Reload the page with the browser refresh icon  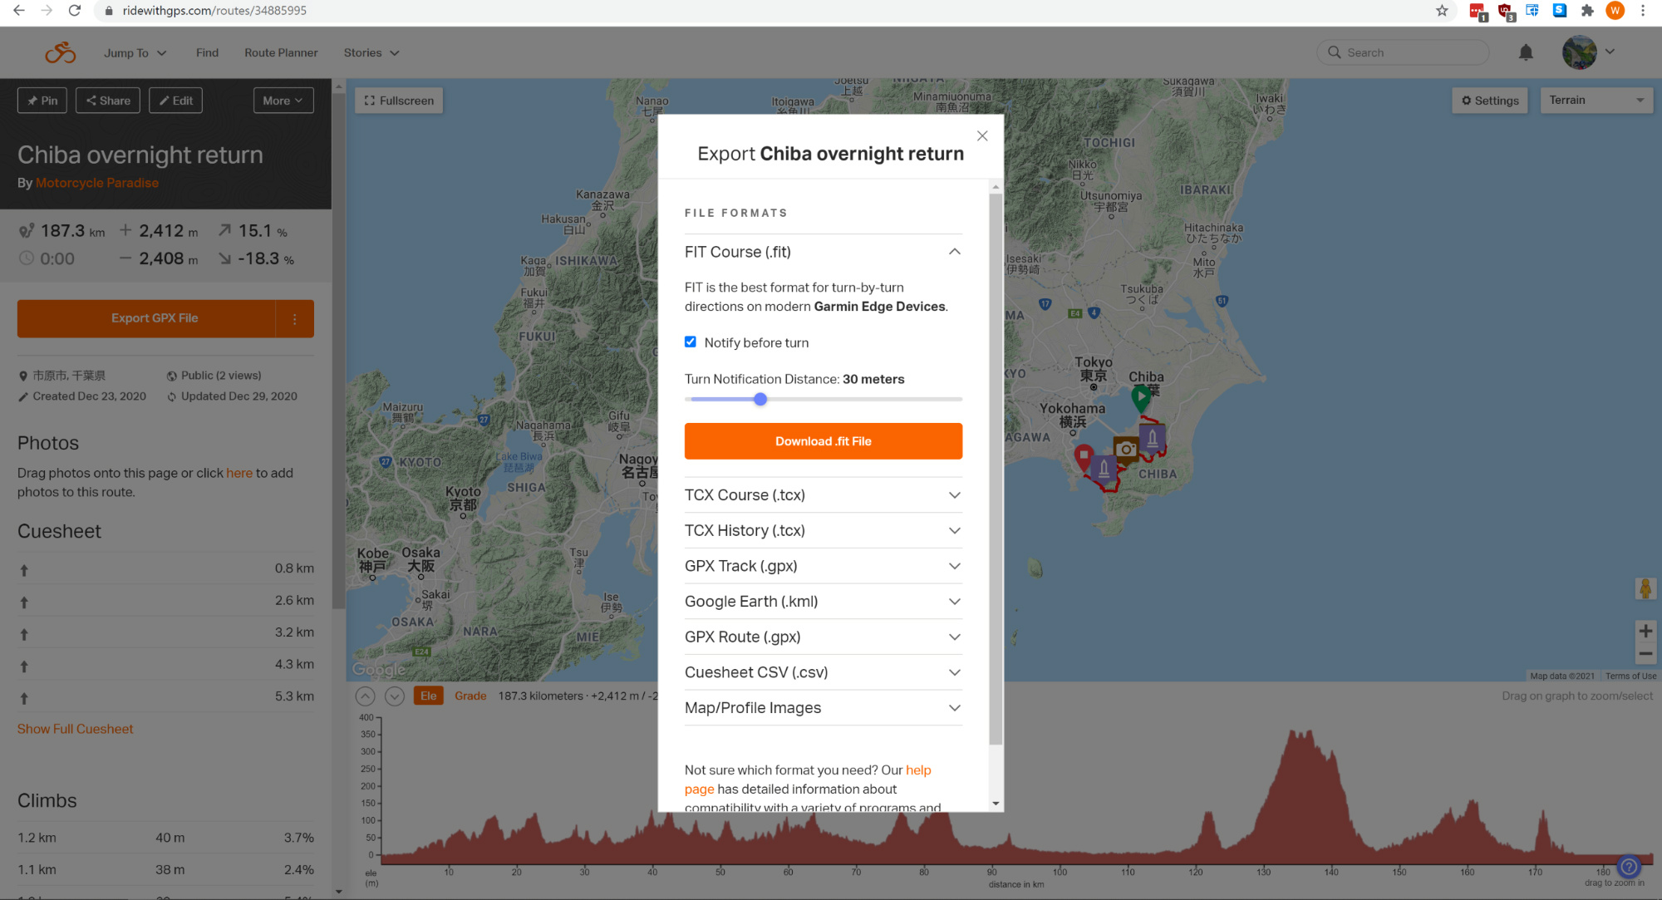pos(75,11)
